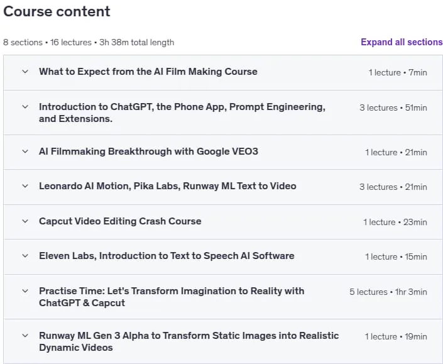Expand the Introduction to ChatGPT section chevron
Image resolution: width=443 pixels, height=364 pixels.
25,107
